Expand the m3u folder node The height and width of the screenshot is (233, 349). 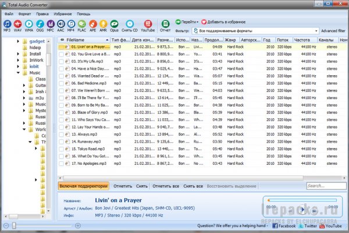coord(24,98)
